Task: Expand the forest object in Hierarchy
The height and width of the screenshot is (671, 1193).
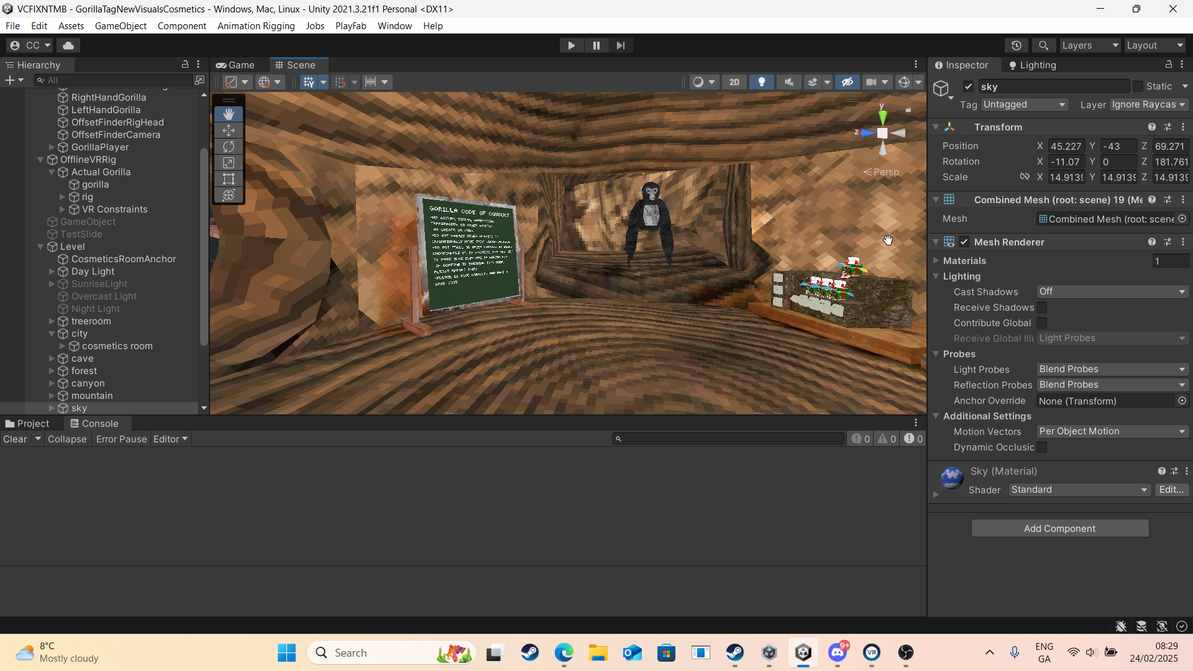Action: 52,371
